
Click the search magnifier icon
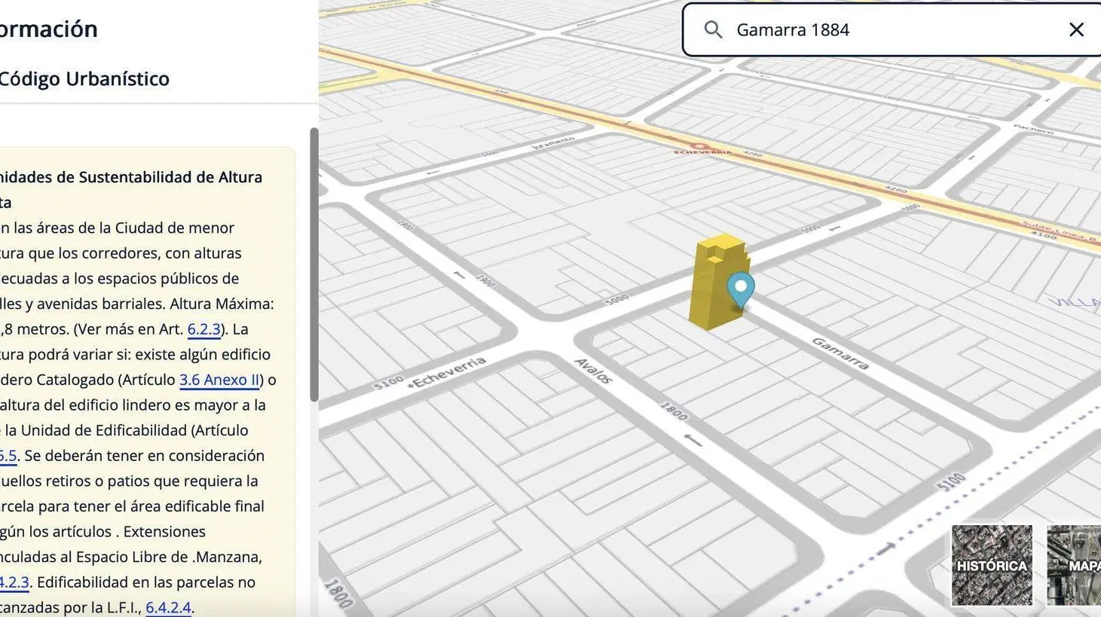pyautogui.click(x=713, y=29)
